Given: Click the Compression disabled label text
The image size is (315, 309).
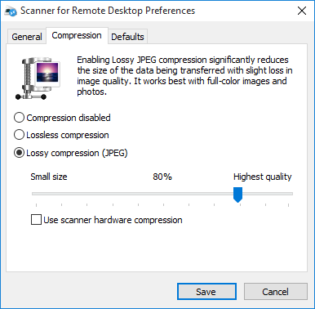Looking at the screenshot, I should click(x=69, y=118).
